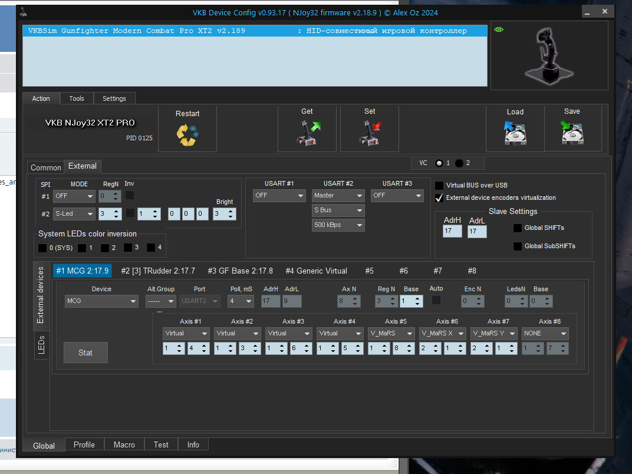Click the Restart recycle-arrows icon
This screenshot has height=474, width=632.
pos(187,135)
